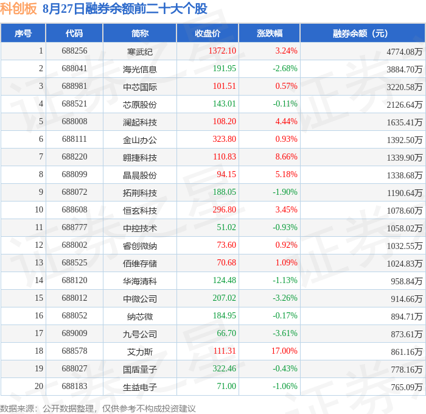The image size is (426, 414).
Task: Select stock name 生益电子
Action: 139,387
